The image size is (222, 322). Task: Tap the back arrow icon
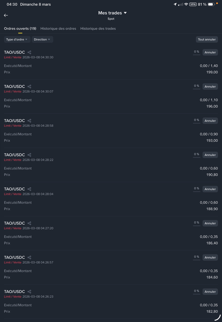click(6, 15)
